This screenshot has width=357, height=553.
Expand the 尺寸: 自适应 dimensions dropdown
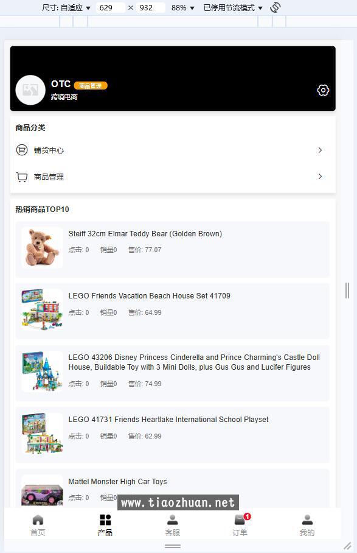tap(66, 8)
